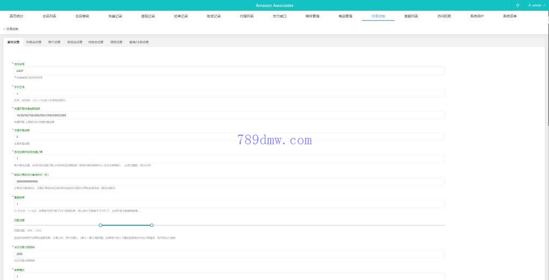Open the 商品管理 menu
This screenshot has width=549, height=280.
click(345, 17)
